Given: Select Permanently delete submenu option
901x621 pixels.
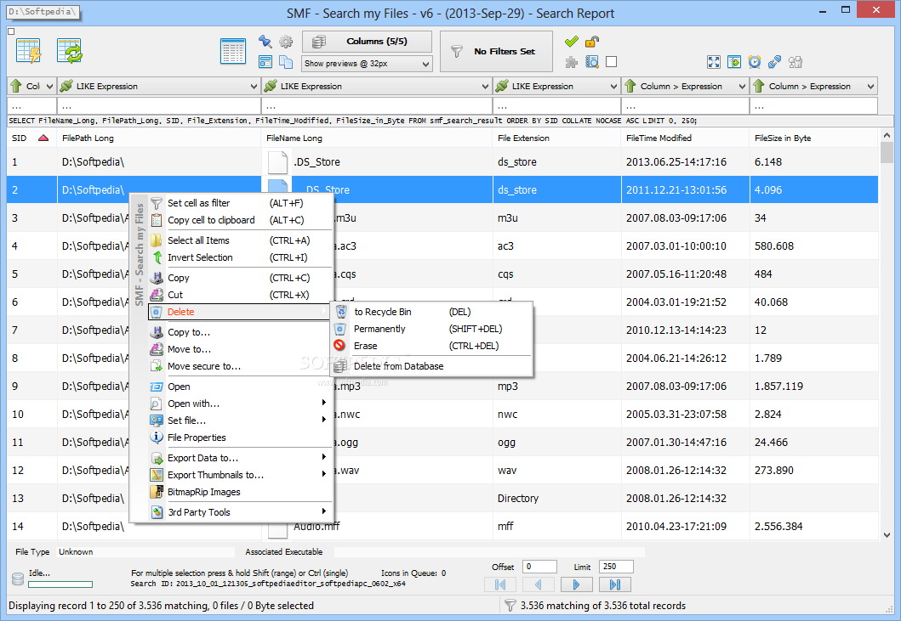Looking at the screenshot, I should (431, 329).
